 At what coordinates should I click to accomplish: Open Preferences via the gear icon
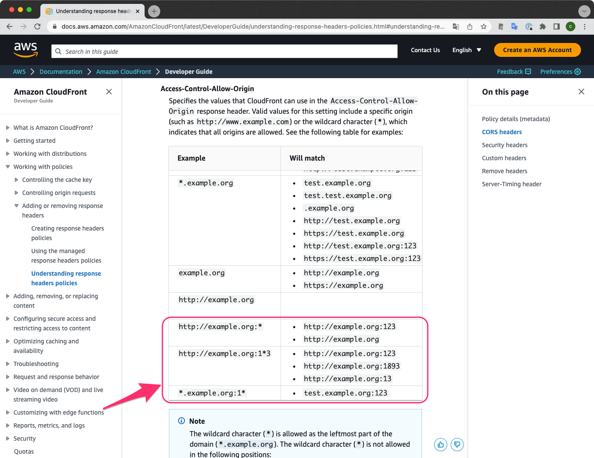pos(560,72)
